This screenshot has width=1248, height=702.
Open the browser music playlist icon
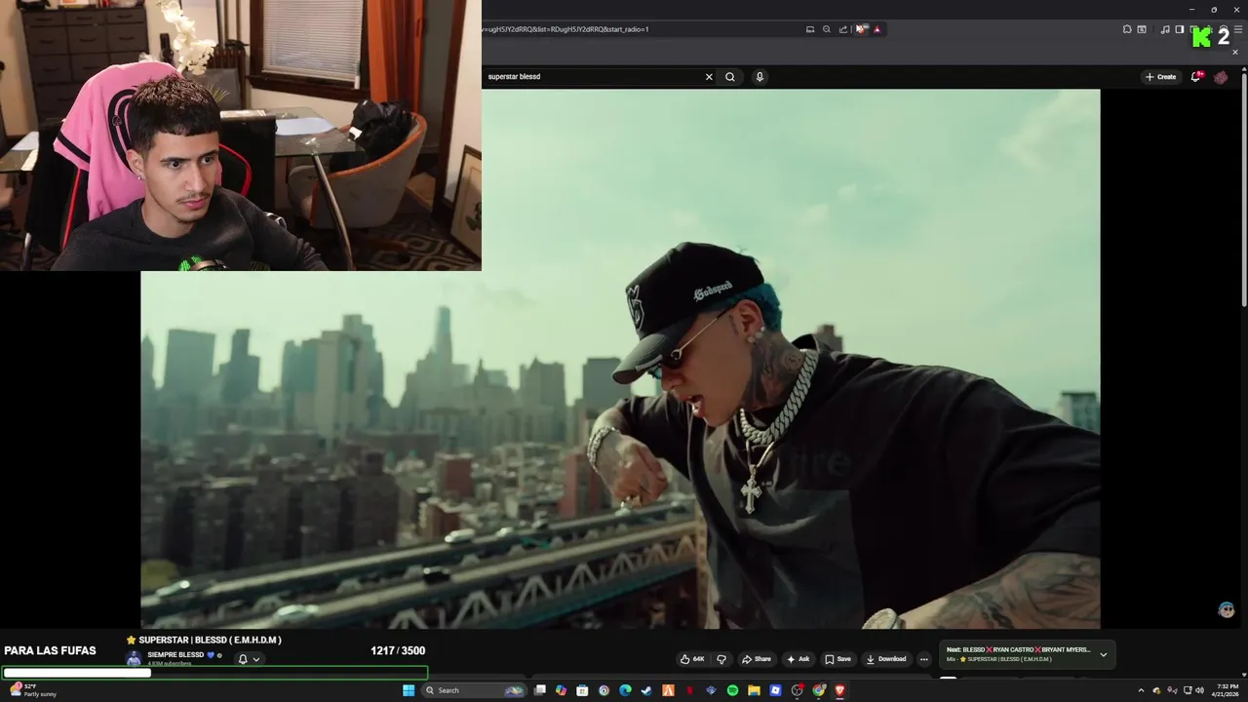click(x=1165, y=29)
